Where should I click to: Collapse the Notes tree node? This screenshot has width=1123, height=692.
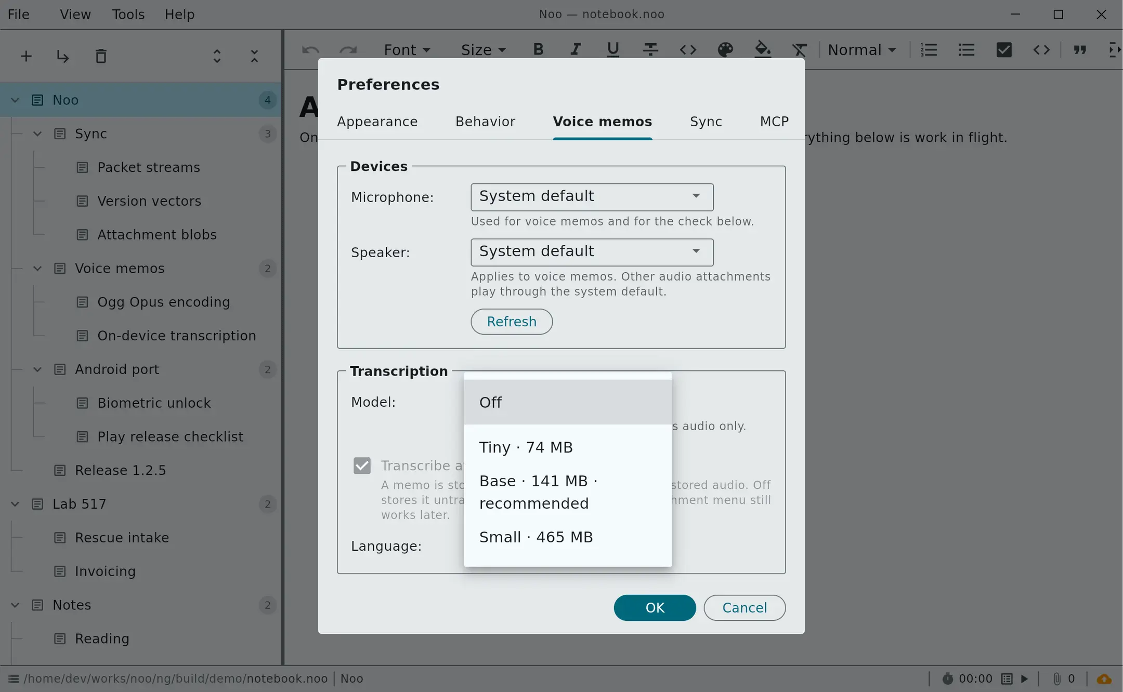tap(15, 605)
